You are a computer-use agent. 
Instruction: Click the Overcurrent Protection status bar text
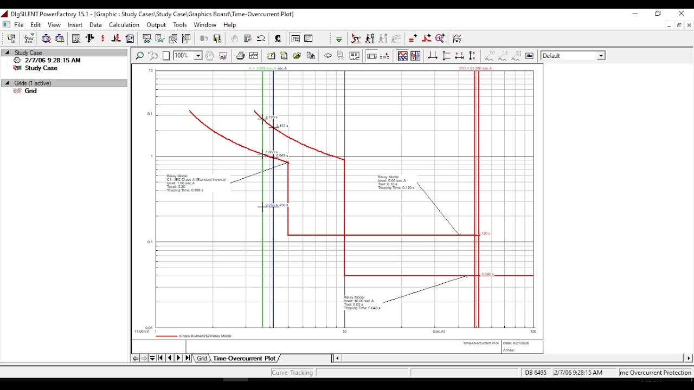point(656,373)
